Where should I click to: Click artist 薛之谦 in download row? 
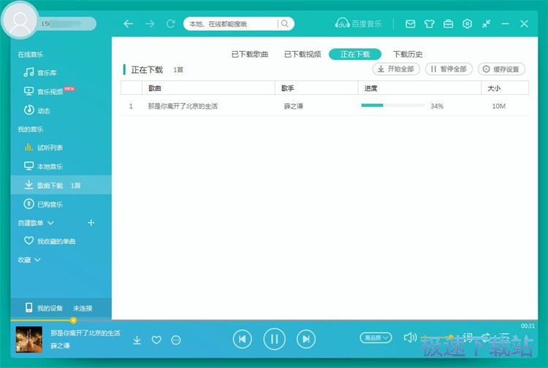tap(293, 106)
